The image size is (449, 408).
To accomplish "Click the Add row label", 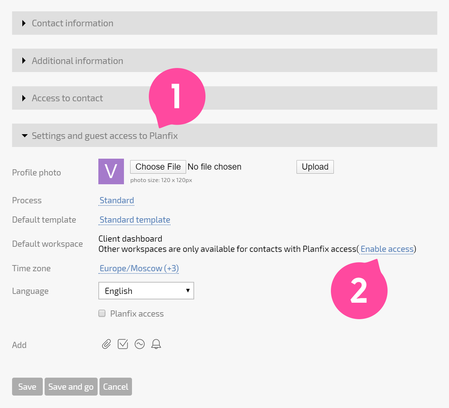I will pos(19,345).
